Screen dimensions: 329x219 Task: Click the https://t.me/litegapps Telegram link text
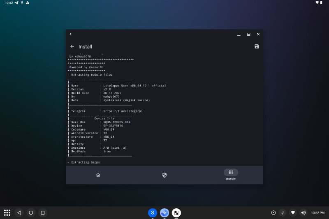tap(123, 111)
